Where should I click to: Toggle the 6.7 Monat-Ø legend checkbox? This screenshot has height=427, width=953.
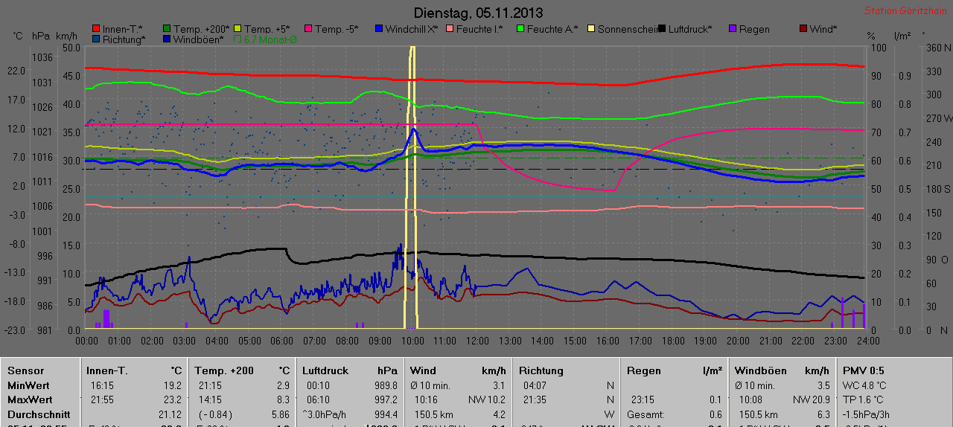coord(238,39)
